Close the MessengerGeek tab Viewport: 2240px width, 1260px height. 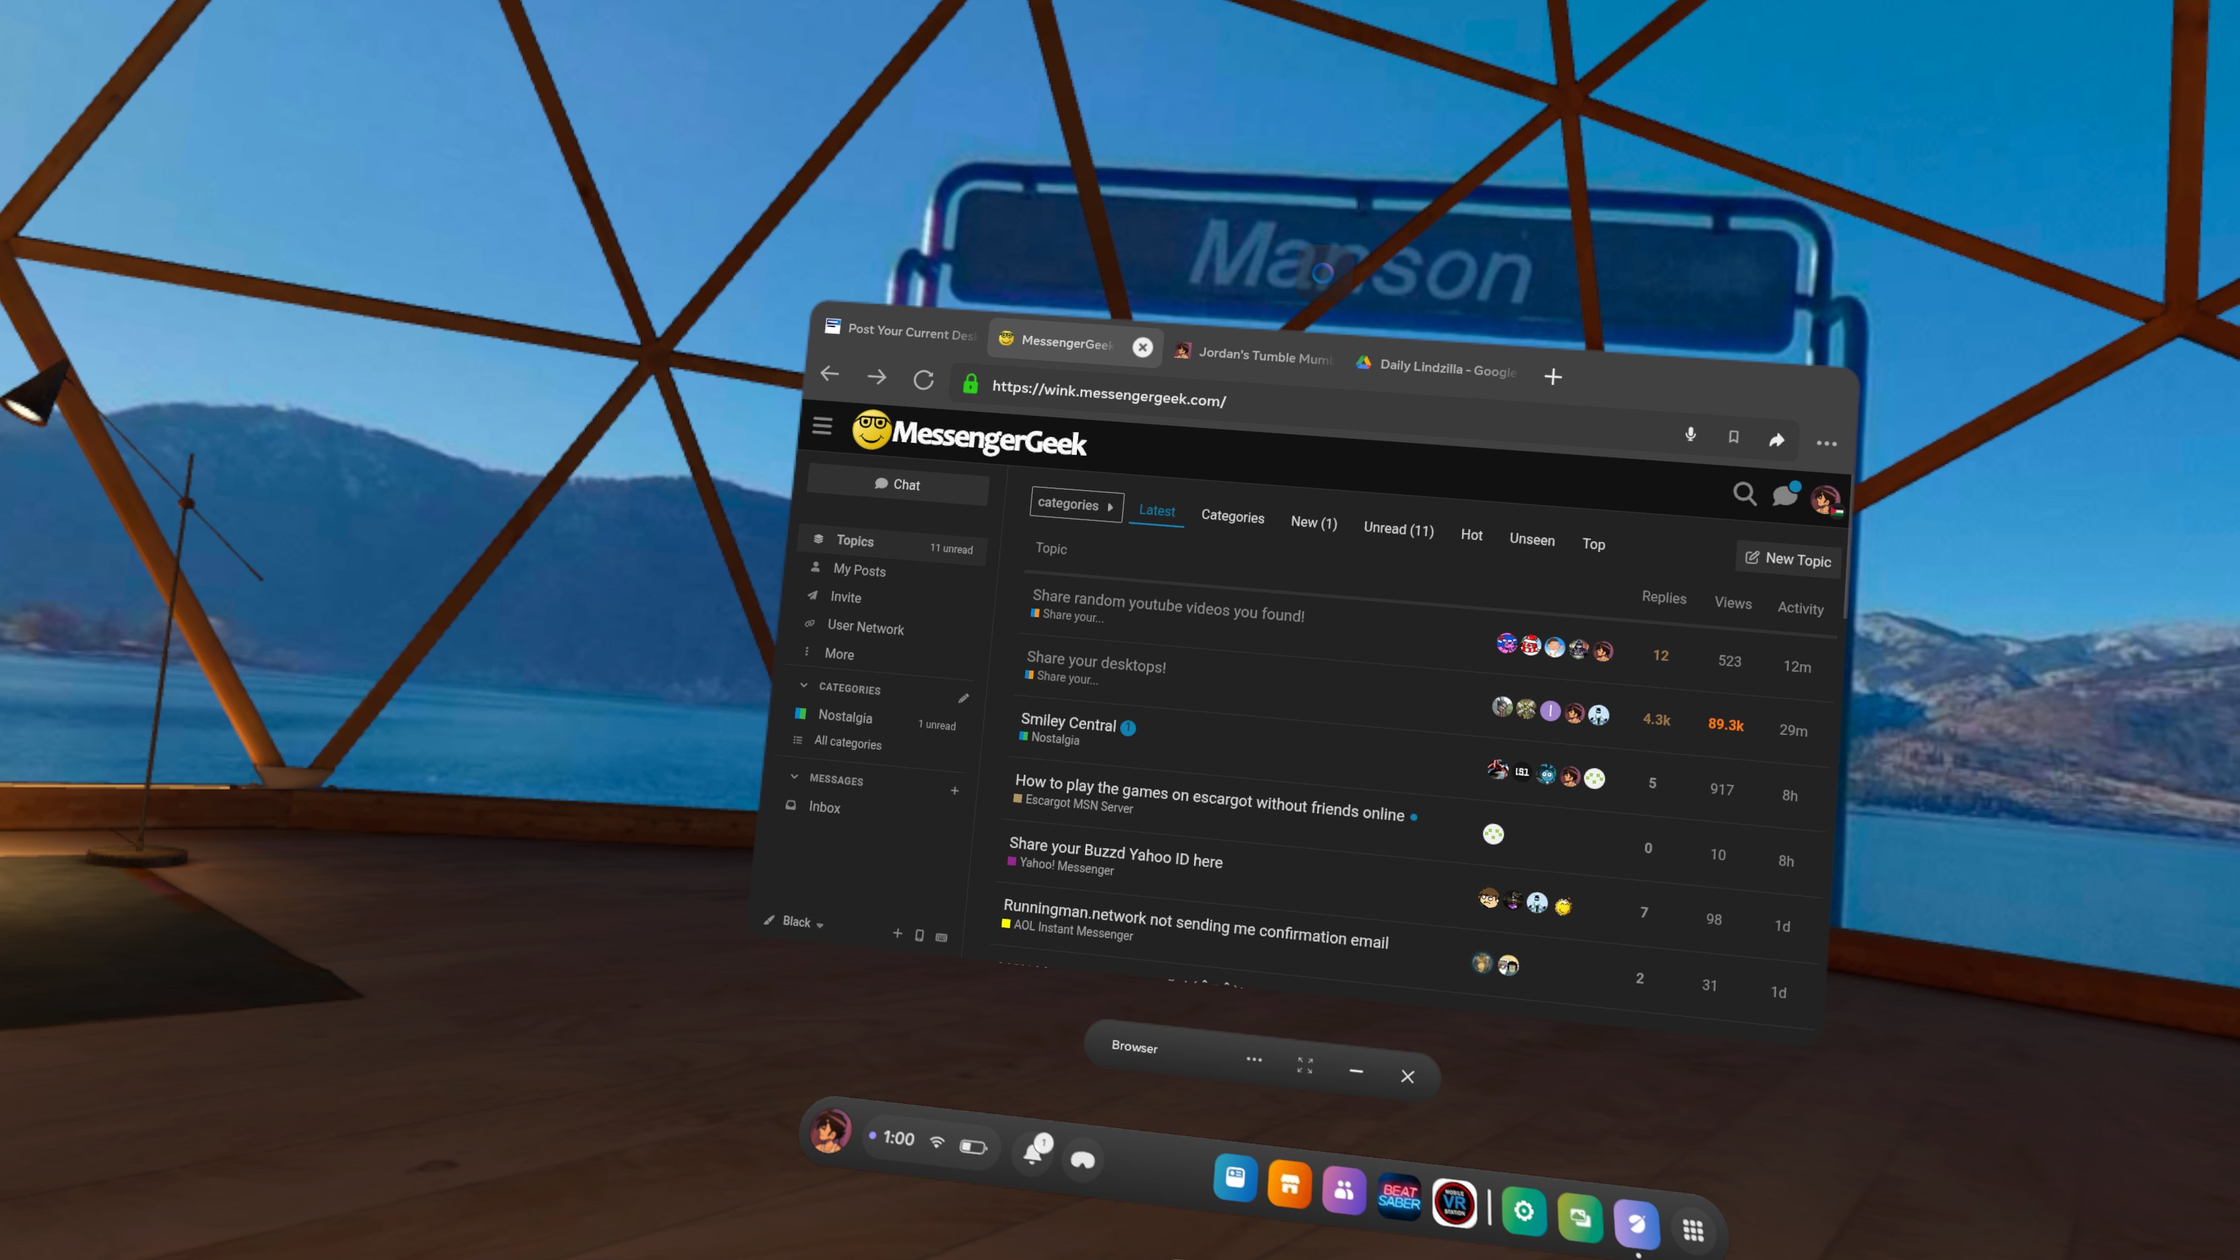[1143, 347]
